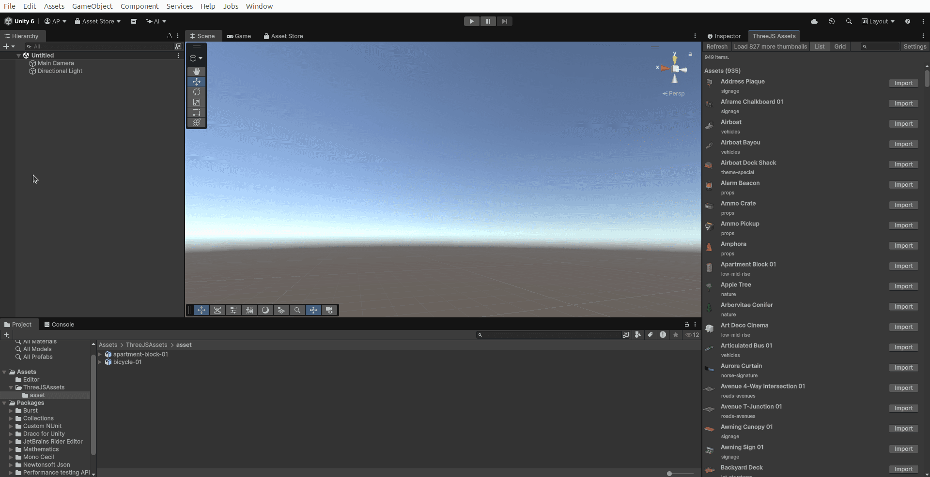Screen dimensions: 930x477
Task: Search by label tag icon
Action: tap(650, 335)
